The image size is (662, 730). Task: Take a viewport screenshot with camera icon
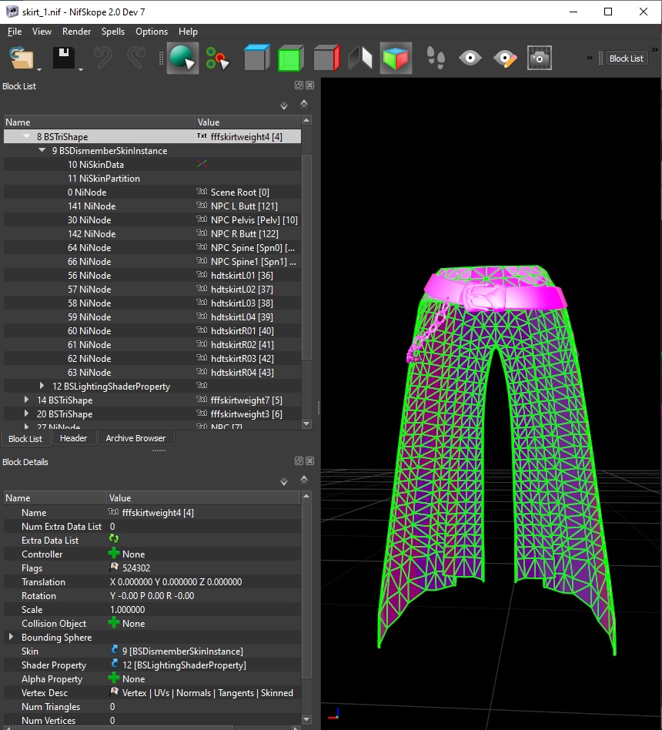pyautogui.click(x=539, y=59)
